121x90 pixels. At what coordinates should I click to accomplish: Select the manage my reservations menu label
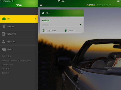[12, 34]
